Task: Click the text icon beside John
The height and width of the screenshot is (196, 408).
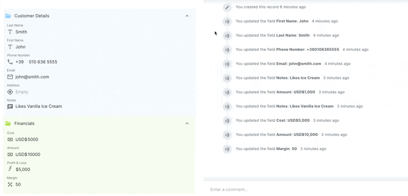Action: [10, 47]
